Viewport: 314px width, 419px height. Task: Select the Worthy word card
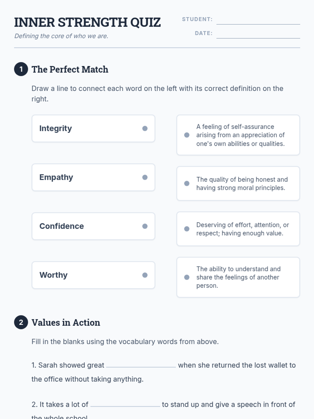tap(86, 275)
